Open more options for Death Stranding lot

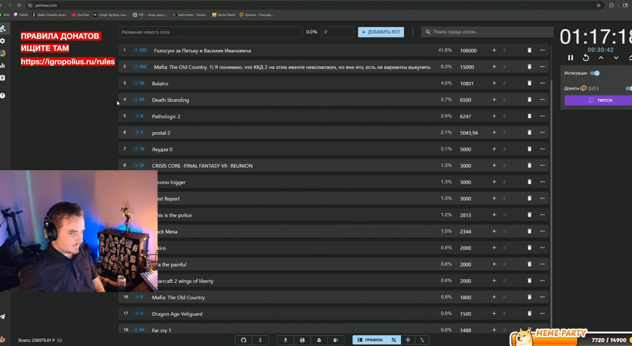[x=542, y=100]
